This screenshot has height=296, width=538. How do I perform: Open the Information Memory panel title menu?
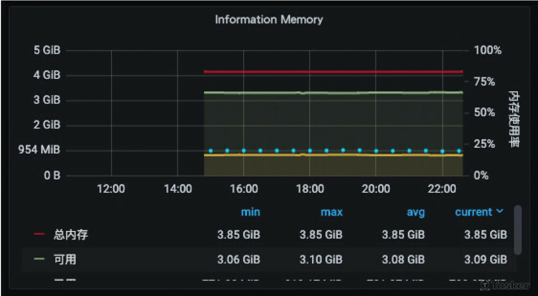(x=269, y=19)
